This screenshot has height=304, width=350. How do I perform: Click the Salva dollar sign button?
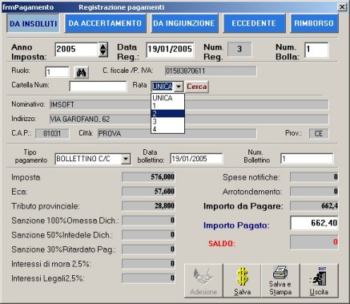242,281
